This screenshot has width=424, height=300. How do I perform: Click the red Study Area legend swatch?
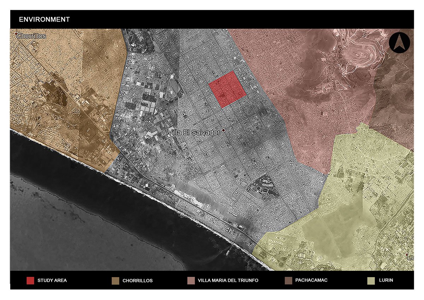click(30, 281)
